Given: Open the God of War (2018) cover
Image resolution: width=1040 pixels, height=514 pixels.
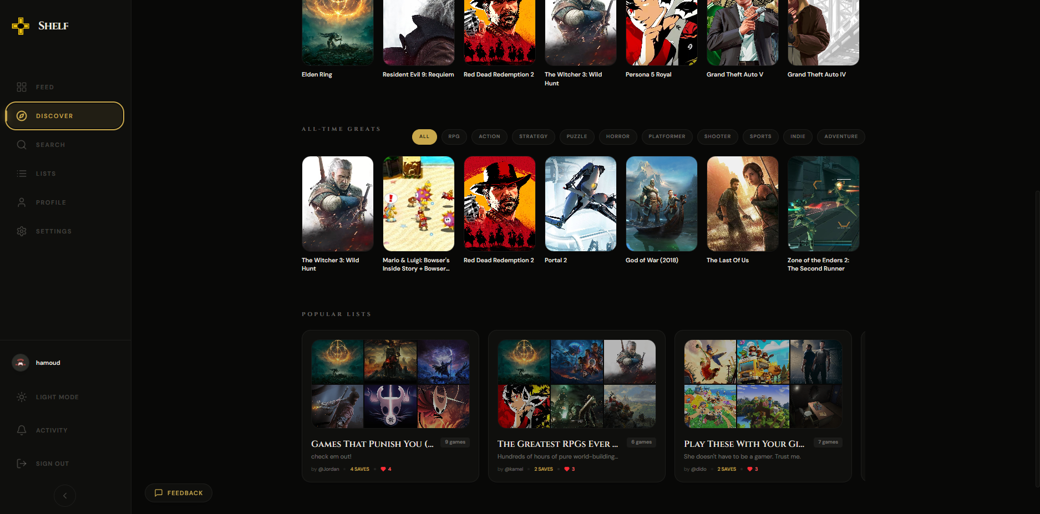Looking at the screenshot, I should tap(662, 203).
